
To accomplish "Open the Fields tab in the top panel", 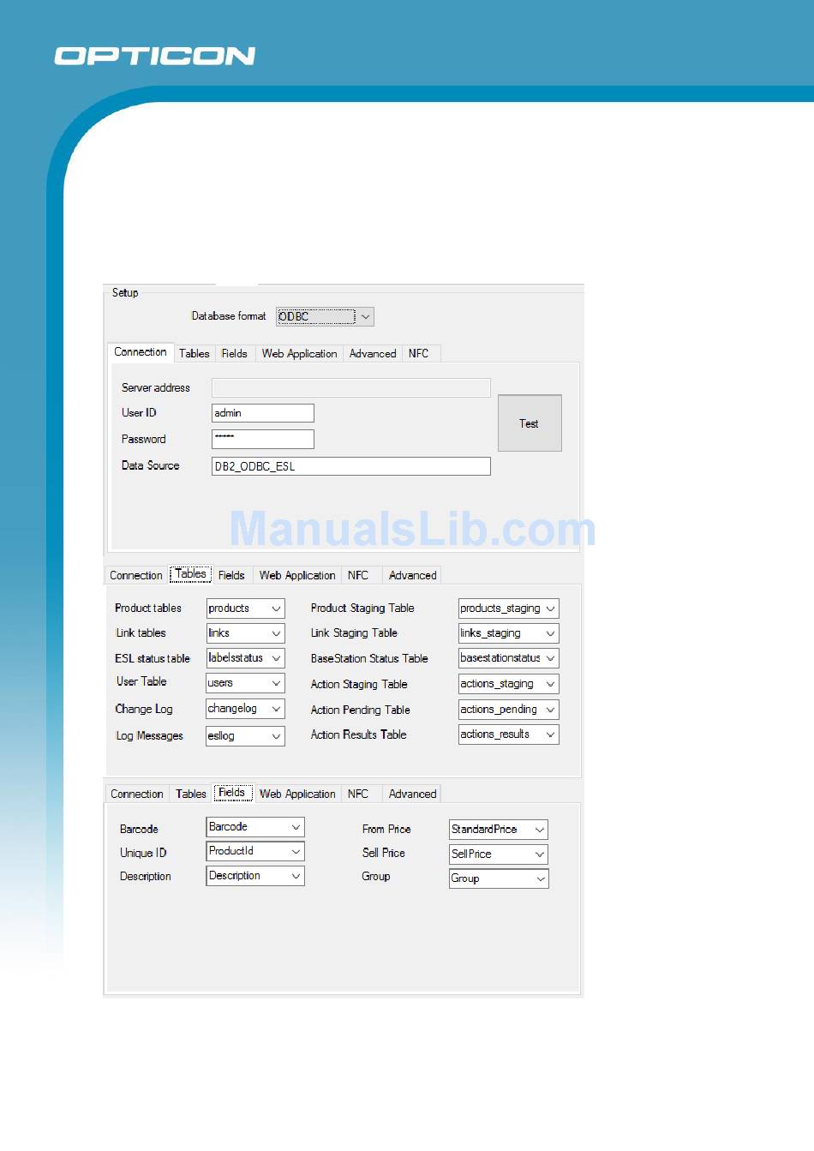I will [234, 353].
